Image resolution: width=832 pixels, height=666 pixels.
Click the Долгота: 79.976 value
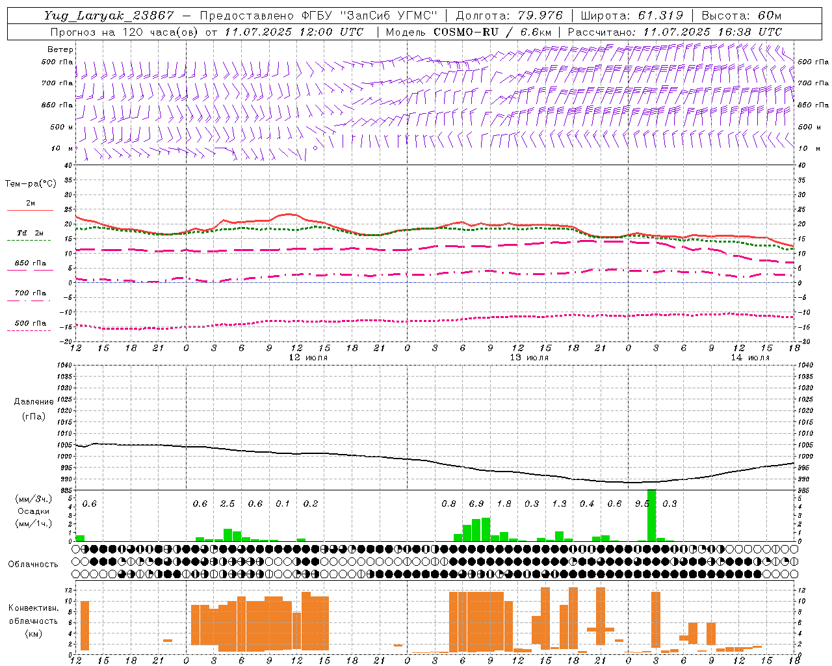click(x=510, y=16)
